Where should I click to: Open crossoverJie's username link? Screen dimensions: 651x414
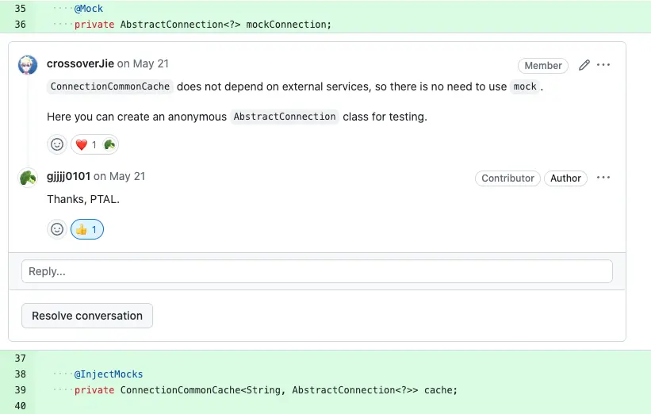[x=80, y=63]
